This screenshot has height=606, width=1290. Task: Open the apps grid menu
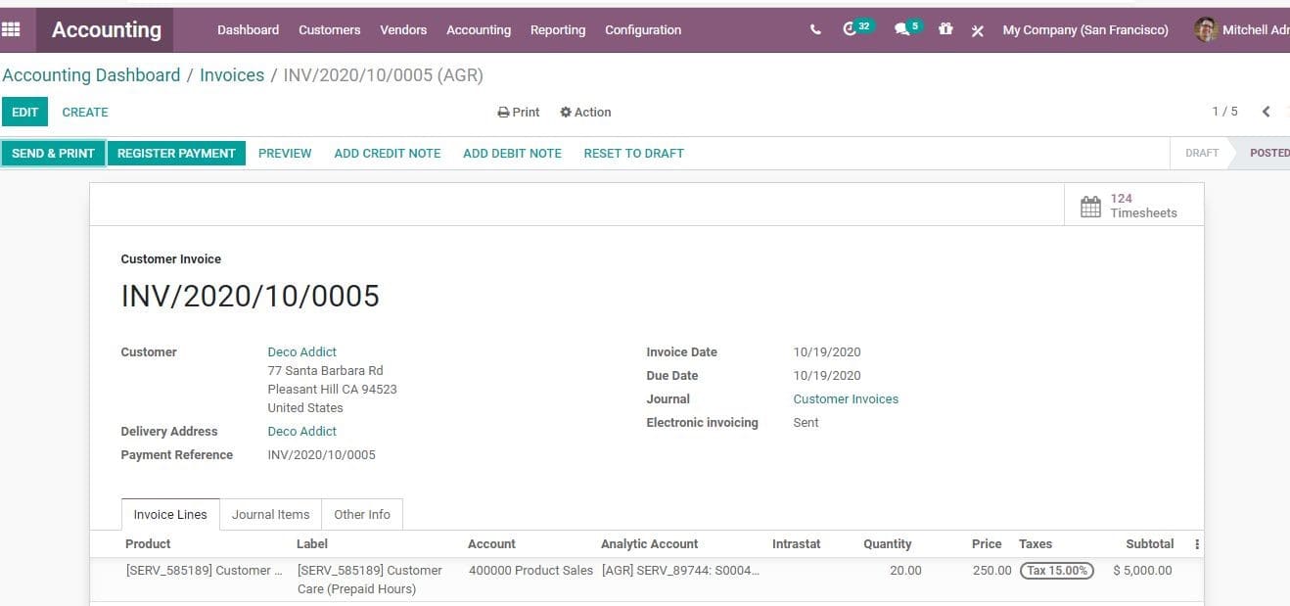pyautogui.click(x=13, y=29)
